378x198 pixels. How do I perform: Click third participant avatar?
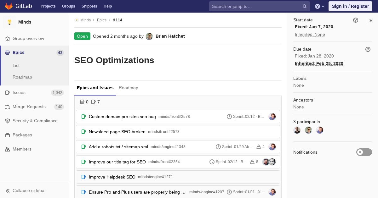(x=320, y=130)
